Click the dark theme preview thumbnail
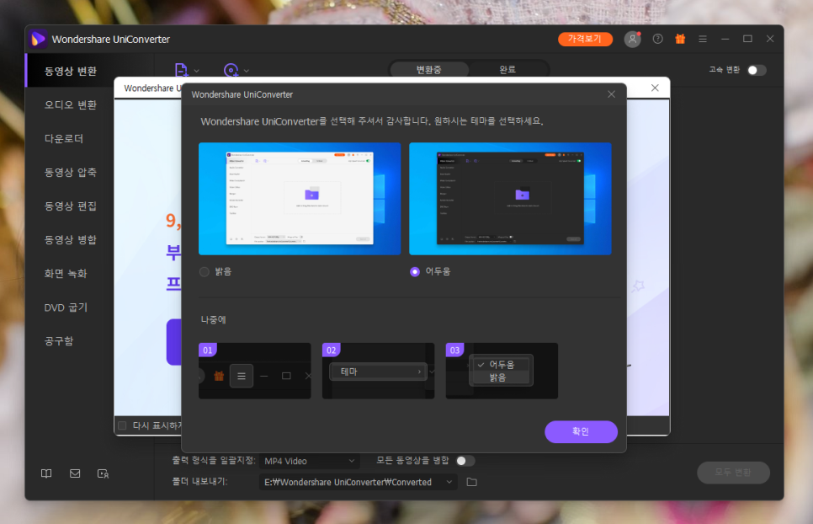Image resolution: width=813 pixels, height=524 pixels. click(510, 199)
